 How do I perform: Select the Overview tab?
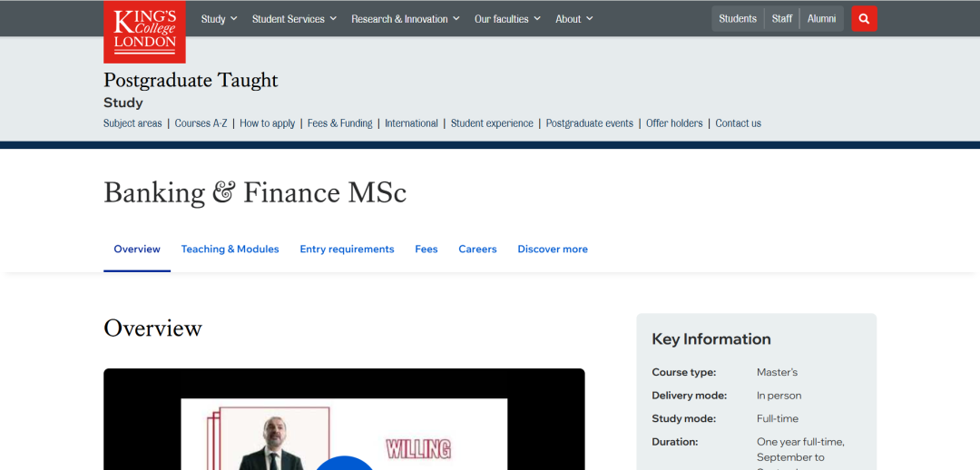(x=137, y=249)
